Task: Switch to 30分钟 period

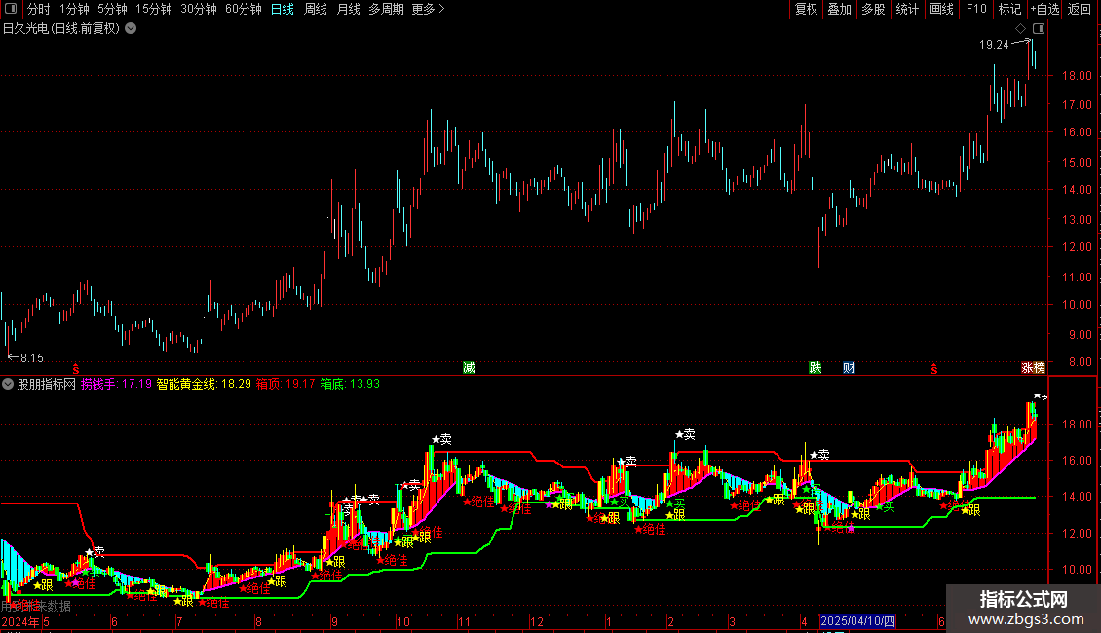Action: tap(199, 9)
